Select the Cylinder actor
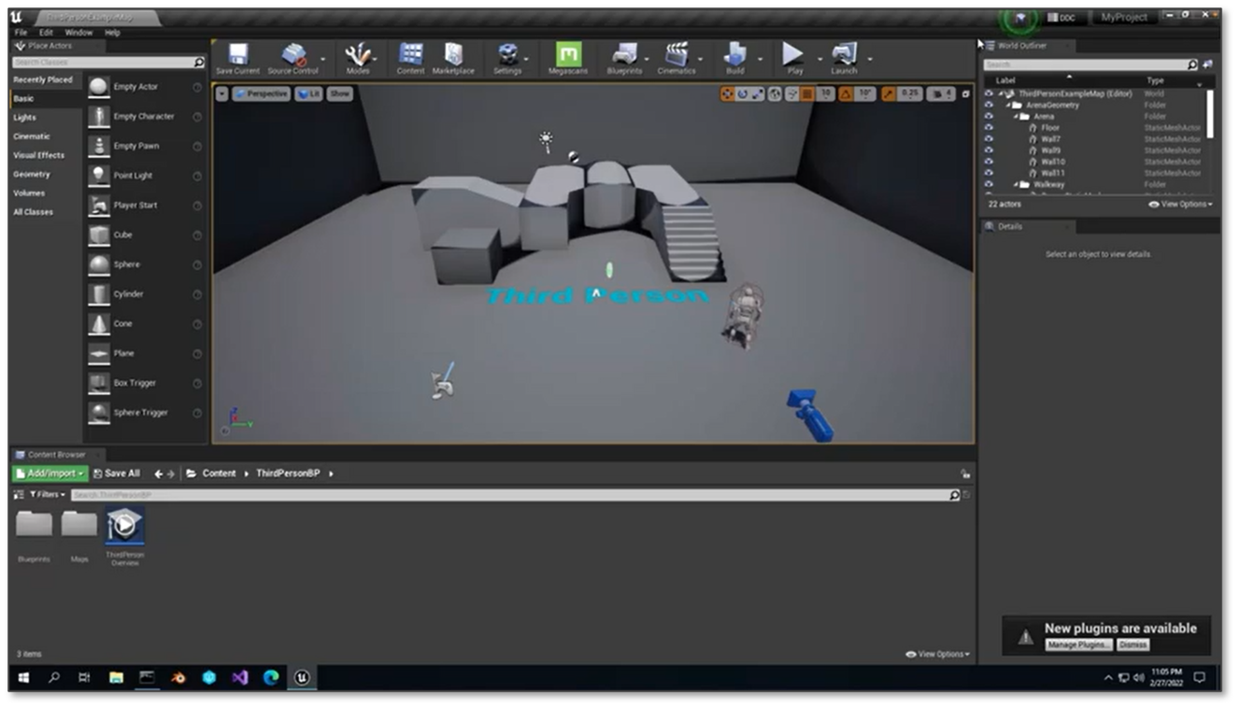 pyautogui.click(x=145, y=294)
